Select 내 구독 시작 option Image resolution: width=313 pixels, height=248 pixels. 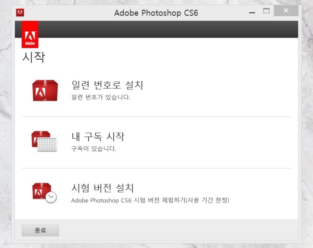[x=98, y=137]
